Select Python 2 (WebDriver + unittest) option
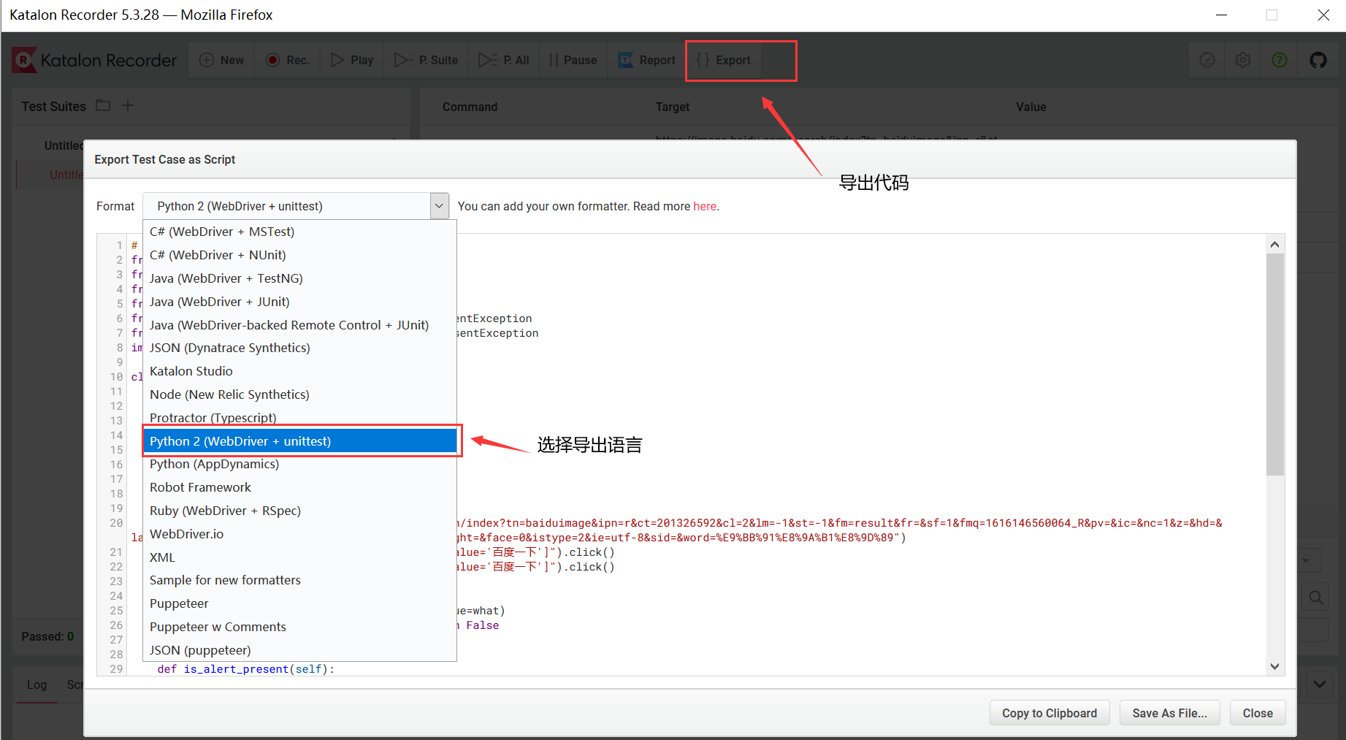 click(299, 441)
